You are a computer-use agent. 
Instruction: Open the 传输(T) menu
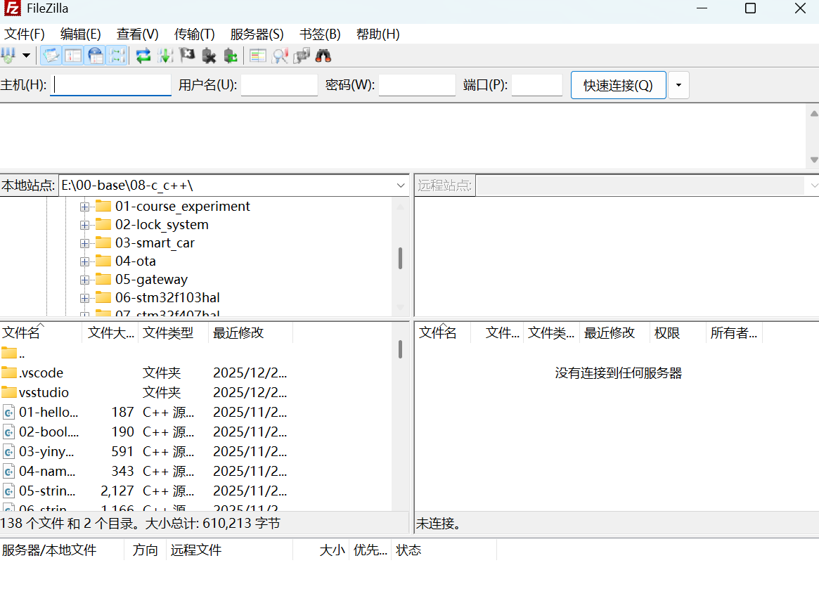[x=194, y=34]
